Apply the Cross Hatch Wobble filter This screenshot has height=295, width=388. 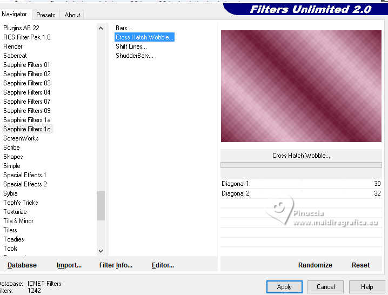click(x=284, y=287)
